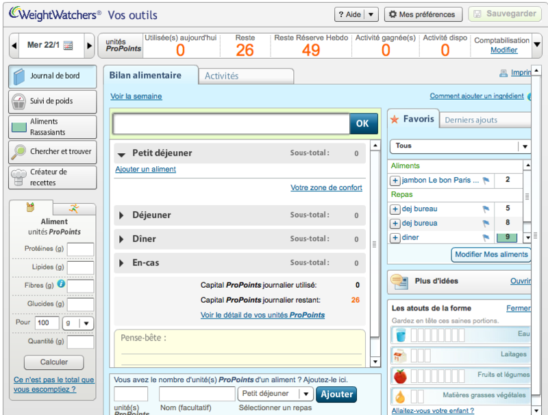This screenshot has width=548, height=415.
Task: Click meal list scrollbar down arrow
Action: click(x=375, y=362)
